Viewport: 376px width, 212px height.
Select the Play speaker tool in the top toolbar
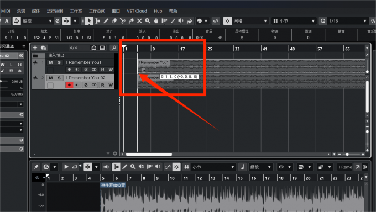pos(181,21)
